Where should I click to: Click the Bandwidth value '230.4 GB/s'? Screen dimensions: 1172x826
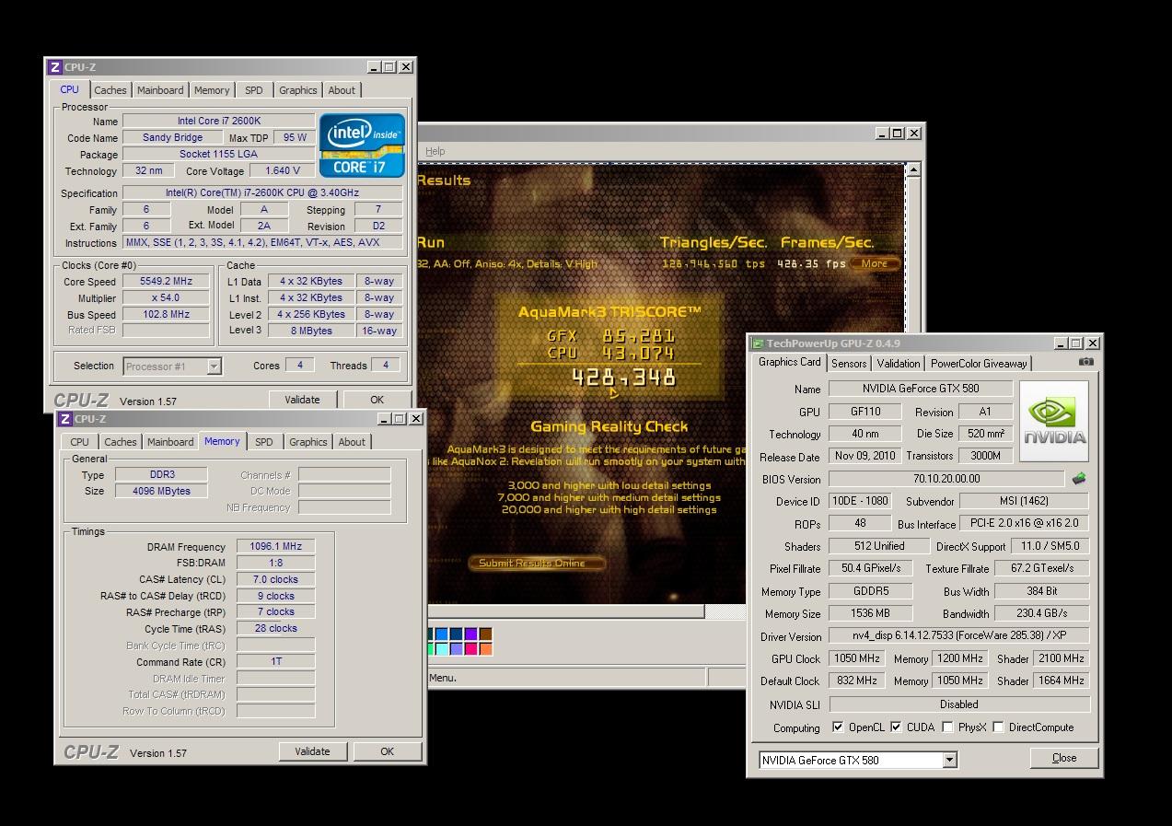click(x=1042, y=613)
